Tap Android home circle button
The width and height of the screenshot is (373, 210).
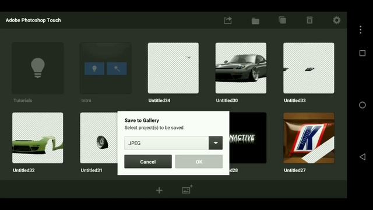point(363,105)
